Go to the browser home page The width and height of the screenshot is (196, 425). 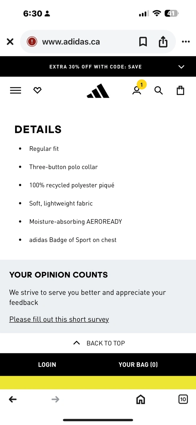(141, 399)
